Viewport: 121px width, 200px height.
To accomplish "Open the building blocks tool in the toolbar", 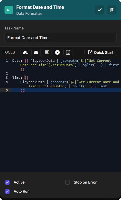I will pos(25,52).
